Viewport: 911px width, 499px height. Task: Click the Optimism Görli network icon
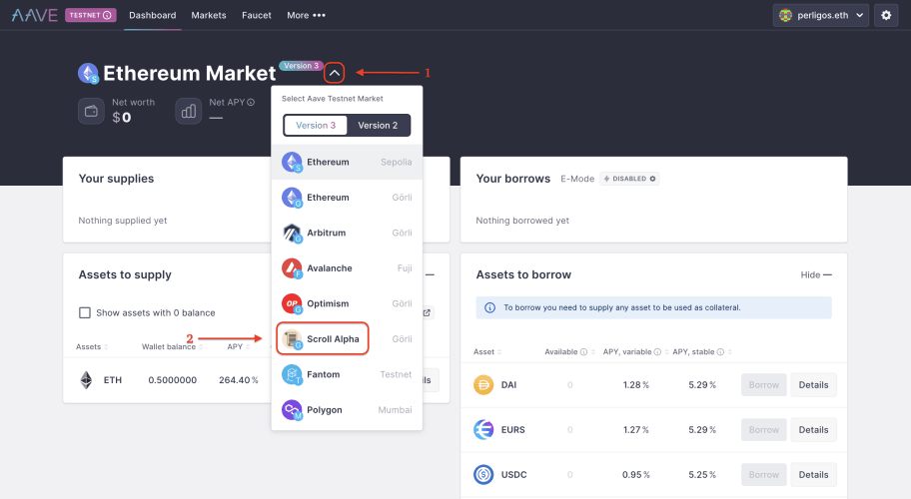tap(292, 303)
